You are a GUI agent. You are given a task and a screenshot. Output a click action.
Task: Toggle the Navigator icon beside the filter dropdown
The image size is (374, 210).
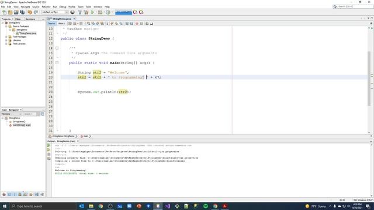pyautogui.click(x=42, y=114)
